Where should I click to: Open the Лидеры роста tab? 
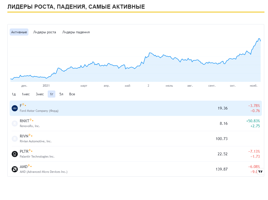44,32
